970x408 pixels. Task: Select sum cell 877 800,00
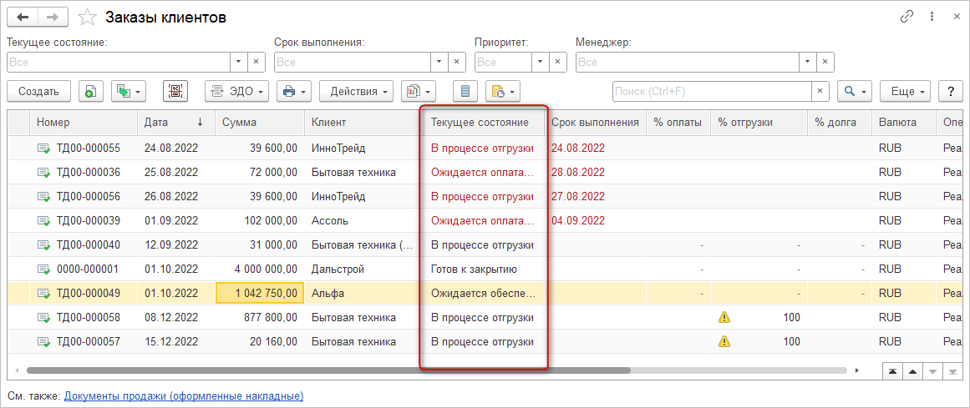(259, 318)
